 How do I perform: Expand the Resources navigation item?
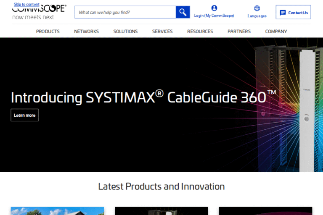200,31
